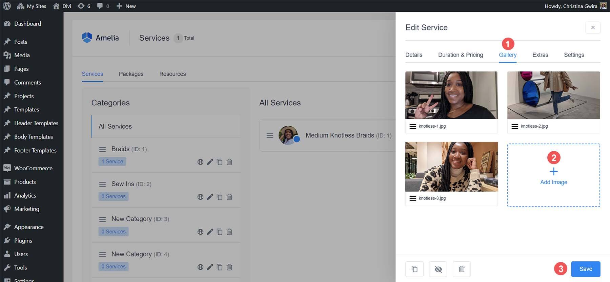Screen dimensions: 610x282
Task: Edit the Sew Ins category
Action: pos(210,197)
